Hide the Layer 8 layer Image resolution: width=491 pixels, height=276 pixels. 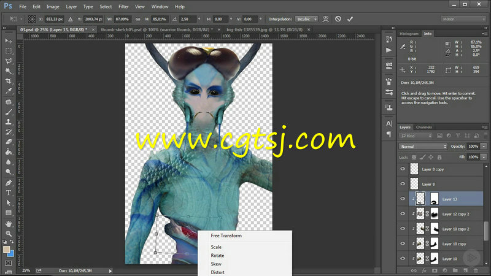click(403, 184)
